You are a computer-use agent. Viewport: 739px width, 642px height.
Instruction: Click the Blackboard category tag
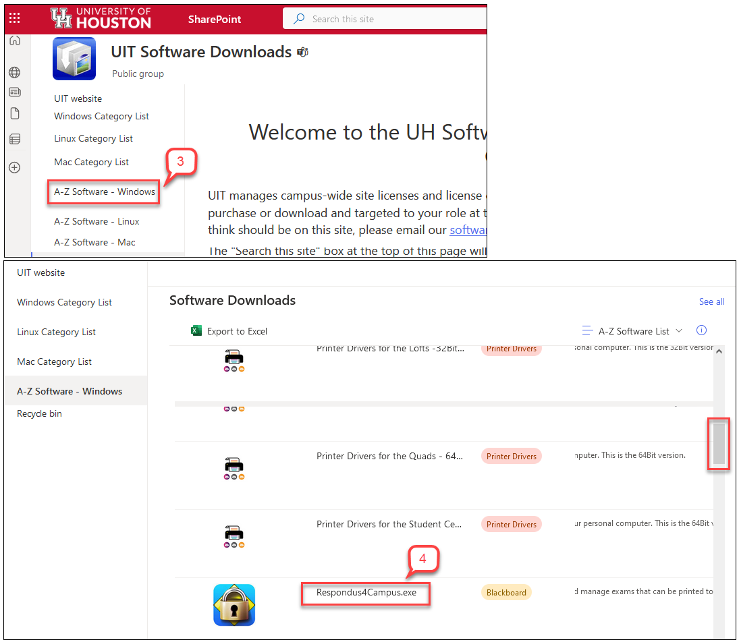tap(506, 593)
